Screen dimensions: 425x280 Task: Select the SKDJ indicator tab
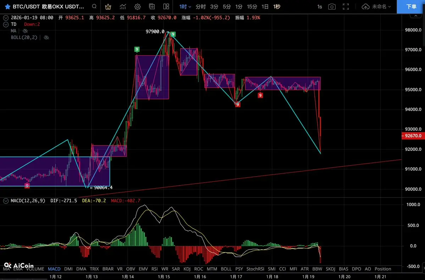(330, 269)
